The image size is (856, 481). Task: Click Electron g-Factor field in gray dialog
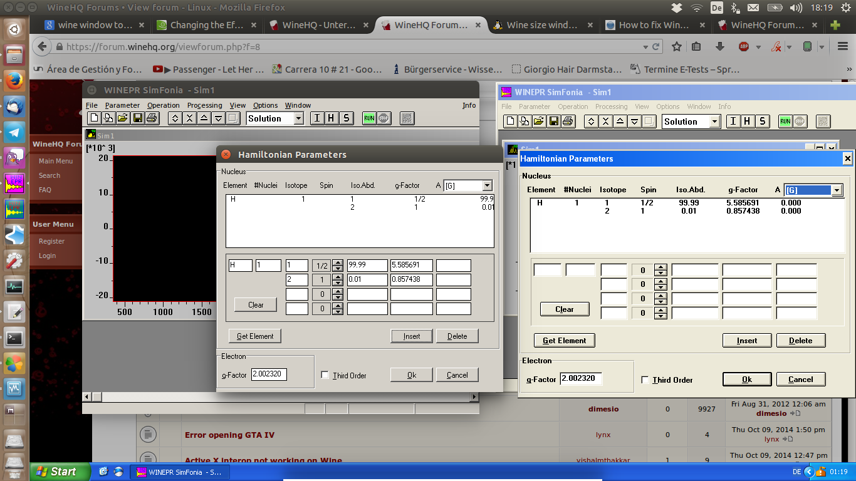[x=269, y=375]
